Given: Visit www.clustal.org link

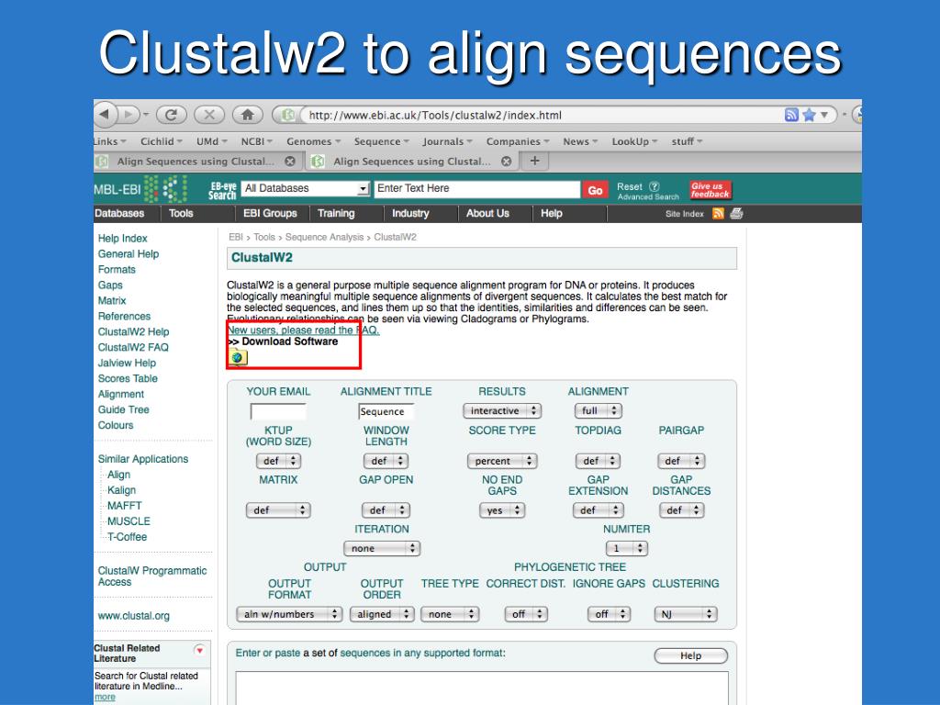Looking at the screenshot, I should [x=134, y=616].
